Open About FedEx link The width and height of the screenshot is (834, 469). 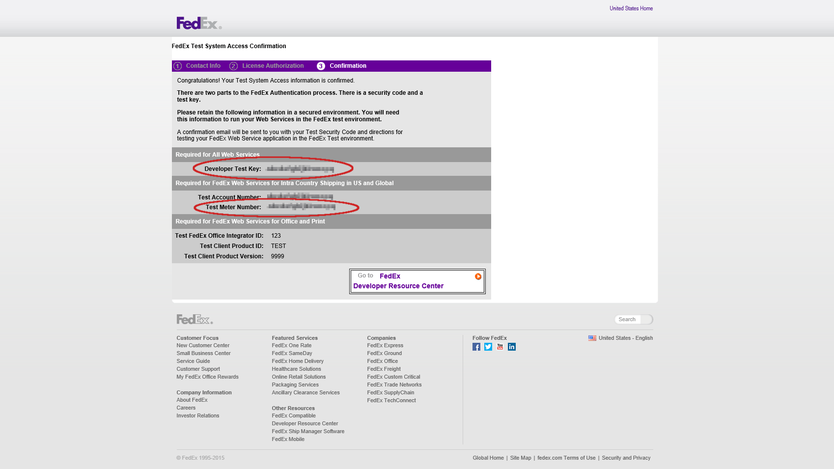pyautogui.click(x=192, y=400)
